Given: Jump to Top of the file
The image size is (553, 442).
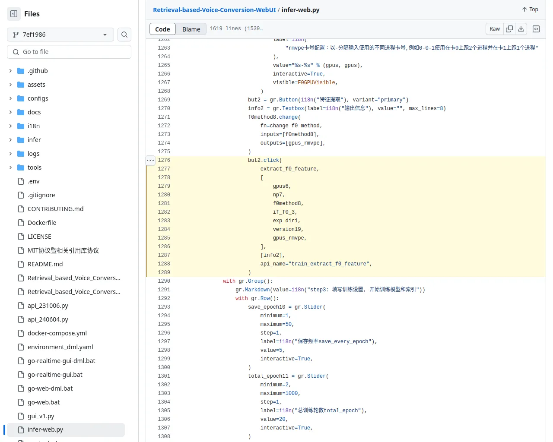Looking at the screenshot, I should [x=530, y=9].
